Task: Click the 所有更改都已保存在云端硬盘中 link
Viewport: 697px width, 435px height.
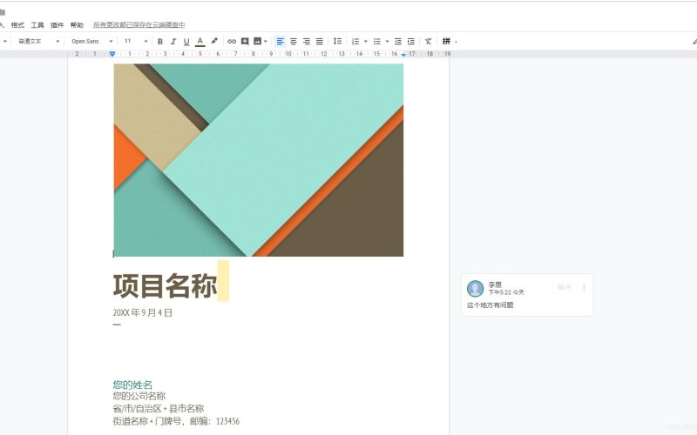Action: [x=139, y=25]
